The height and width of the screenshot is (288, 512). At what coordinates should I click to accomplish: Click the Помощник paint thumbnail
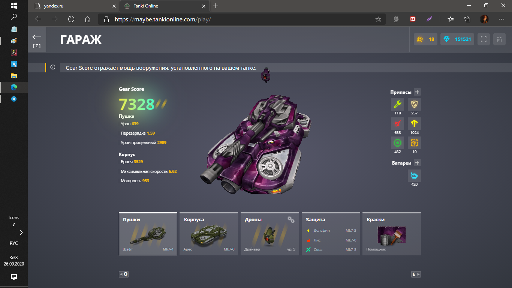[392, 235]
